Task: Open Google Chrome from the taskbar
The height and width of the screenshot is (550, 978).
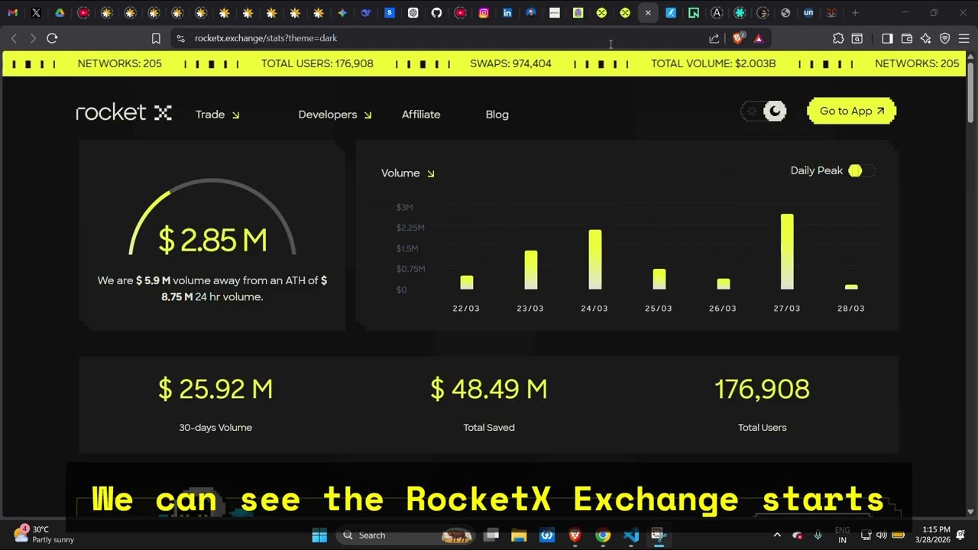Action: point(603,535)
